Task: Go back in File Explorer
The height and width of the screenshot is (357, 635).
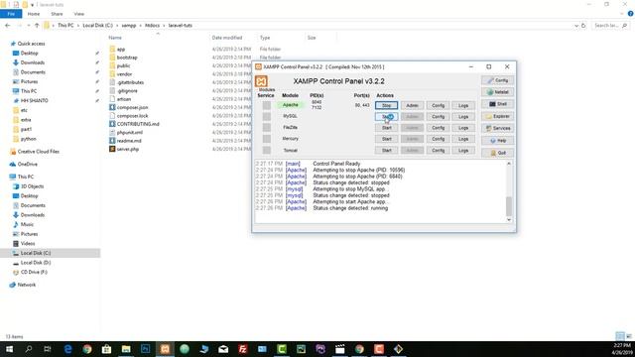Action: 7,25
